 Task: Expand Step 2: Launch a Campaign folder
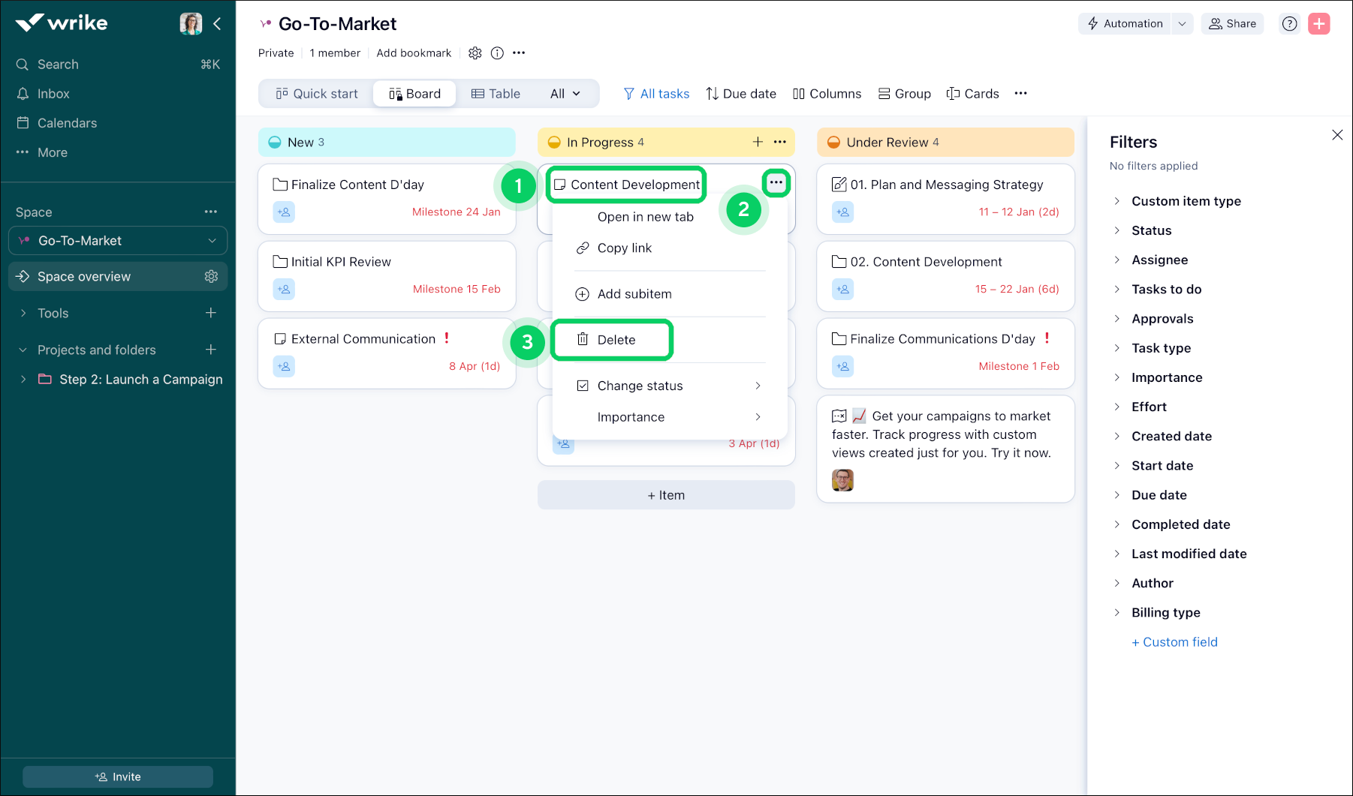point(23,380)
